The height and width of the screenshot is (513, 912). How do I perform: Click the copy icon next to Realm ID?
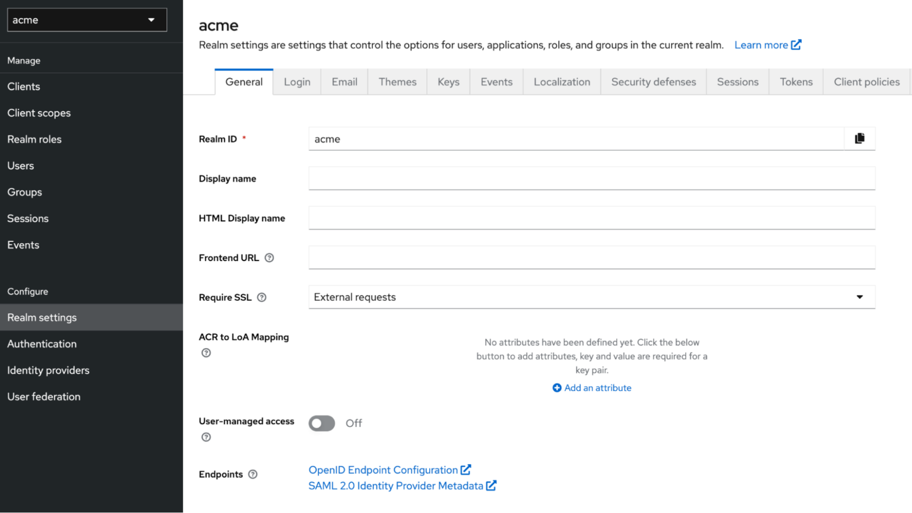(859, 138)
